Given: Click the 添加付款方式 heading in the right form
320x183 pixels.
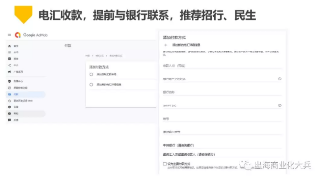Looking at the screenshot, I should pyautogui.click(x=174, y=38).
